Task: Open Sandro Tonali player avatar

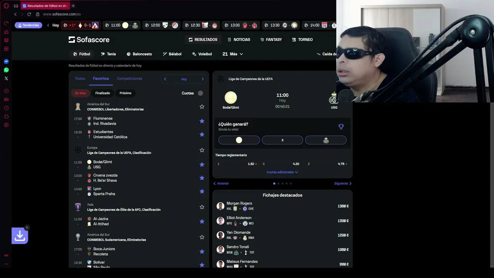Action: point(220,250)
